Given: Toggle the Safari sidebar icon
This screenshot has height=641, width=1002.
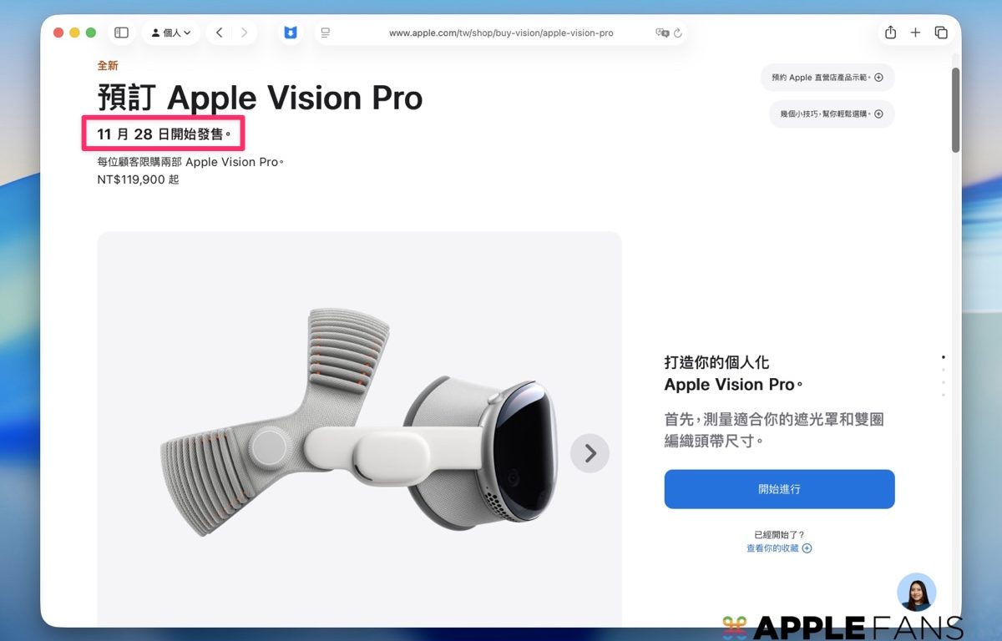Looking at the screenshot, I should click(121, 33).
